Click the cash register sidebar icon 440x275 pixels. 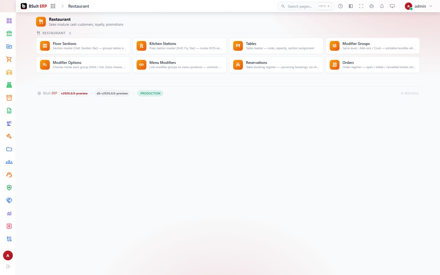pos(9,85)
